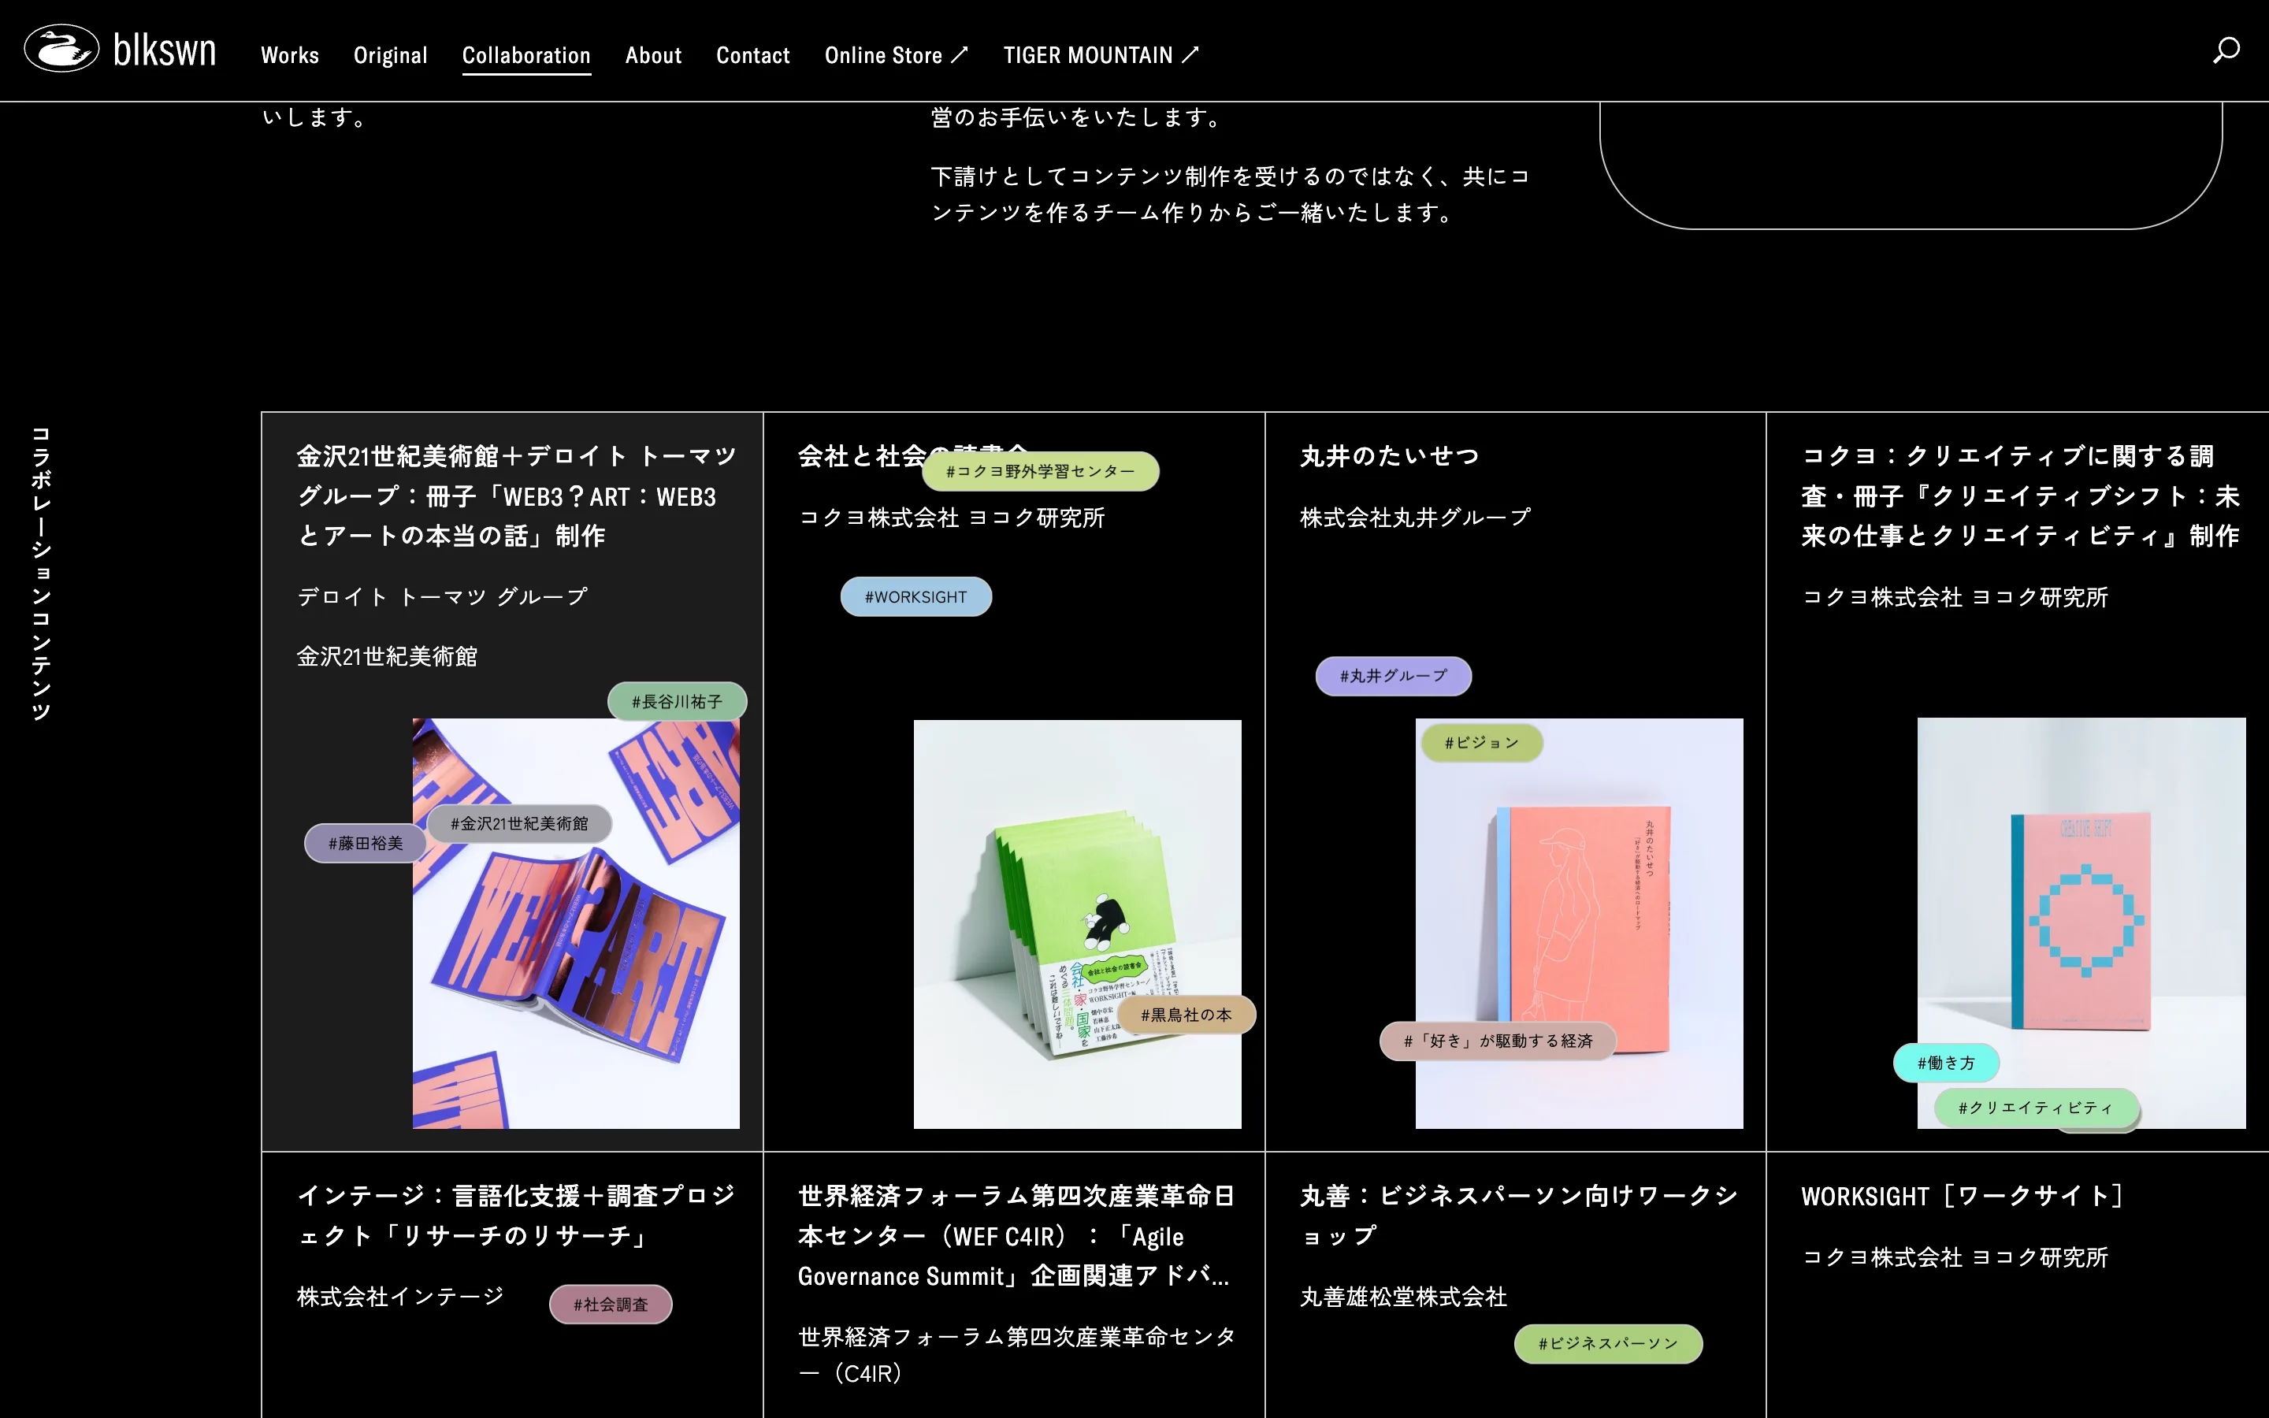The image size is (2269, 1418).
Task: Click the #働き方 tag
Action: point(1947,1063)
